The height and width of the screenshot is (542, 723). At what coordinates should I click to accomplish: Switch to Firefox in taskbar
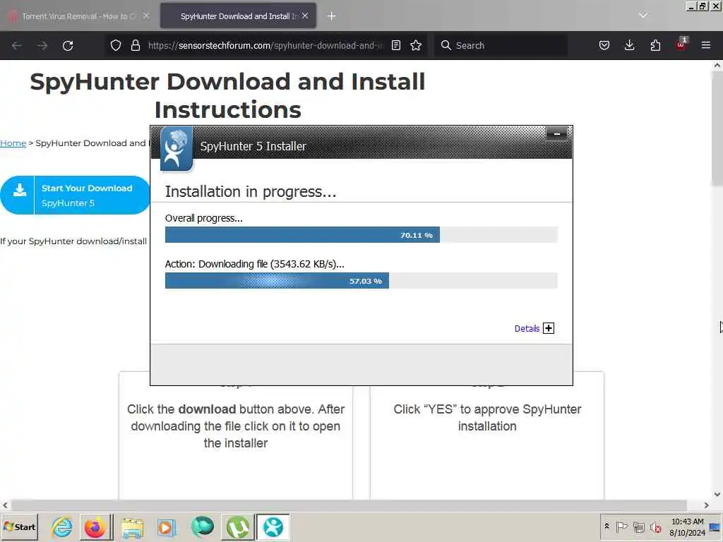pos(95,526)
